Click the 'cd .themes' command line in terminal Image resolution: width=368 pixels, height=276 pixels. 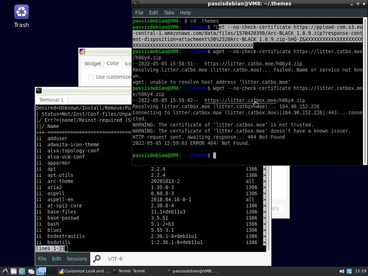click(175, 21)
